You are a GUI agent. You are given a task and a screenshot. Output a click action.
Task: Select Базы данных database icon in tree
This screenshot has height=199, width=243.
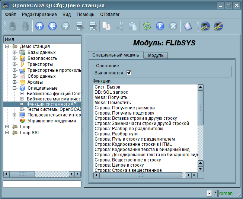tap(22, 52)
